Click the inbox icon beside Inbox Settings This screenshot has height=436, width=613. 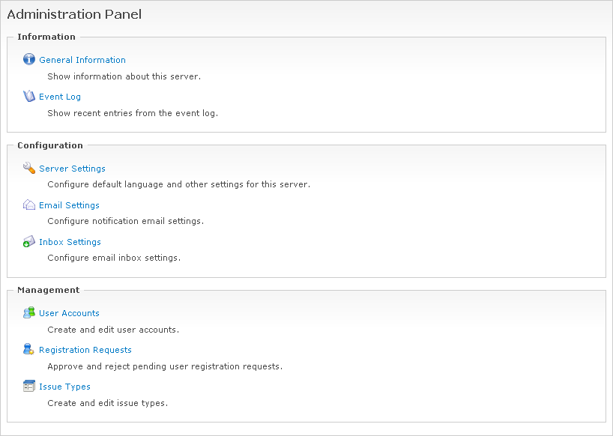(29, 242)
